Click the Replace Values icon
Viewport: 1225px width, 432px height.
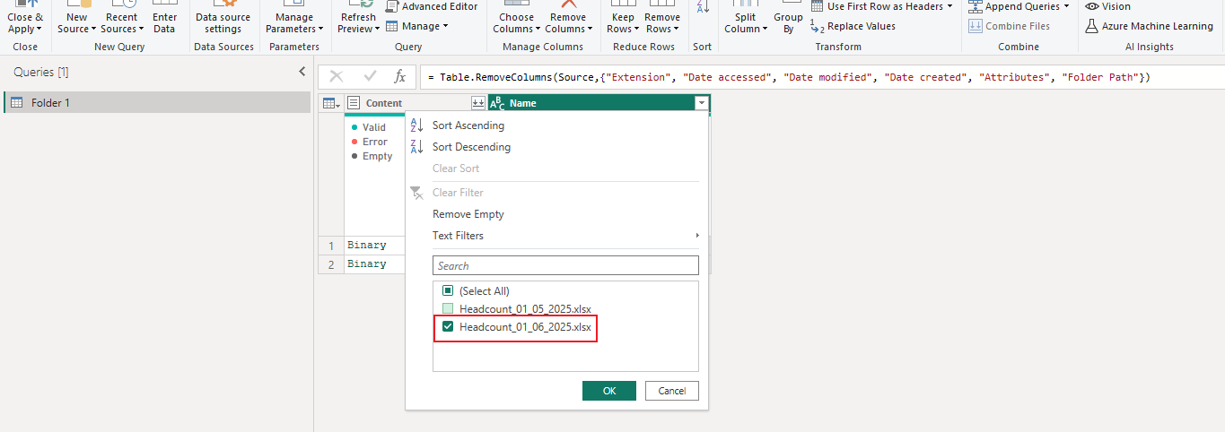point(816,27)
